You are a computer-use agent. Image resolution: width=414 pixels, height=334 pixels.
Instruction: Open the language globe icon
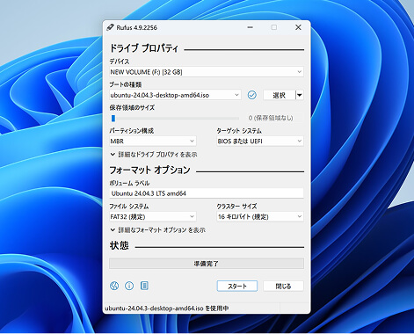click(x=114, y=286)
